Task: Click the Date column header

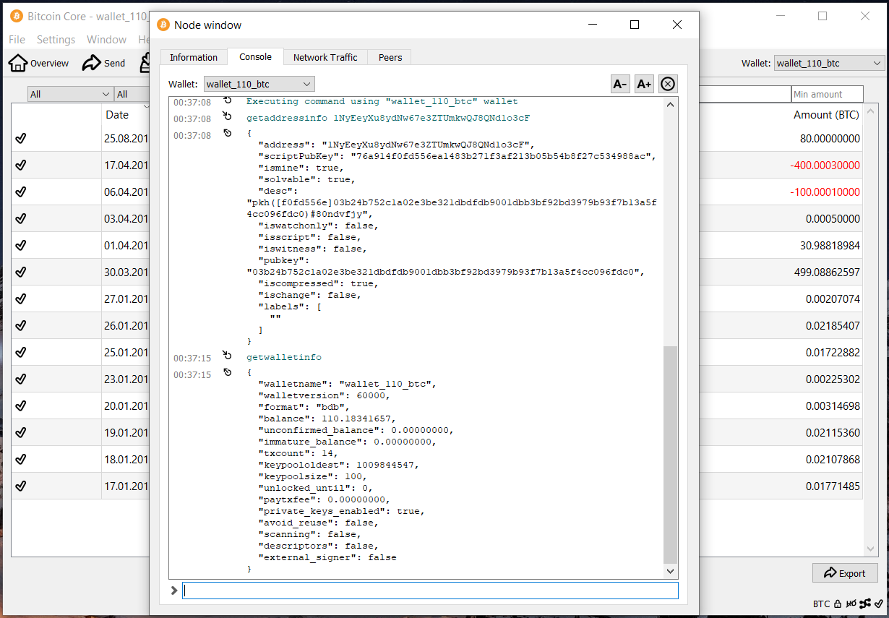Action: (117, 115)
